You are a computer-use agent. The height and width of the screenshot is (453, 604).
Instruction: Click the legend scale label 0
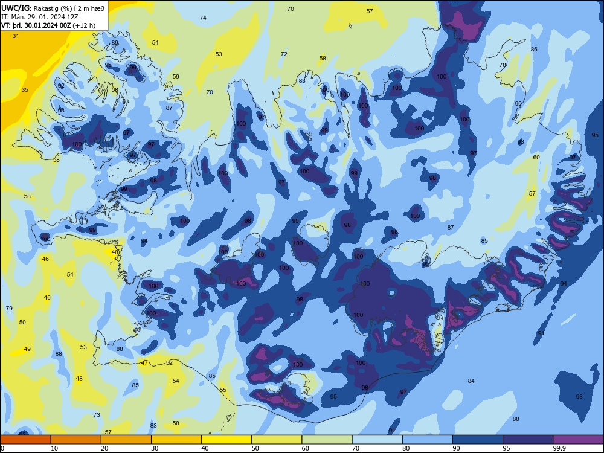[x=2, y=448]
